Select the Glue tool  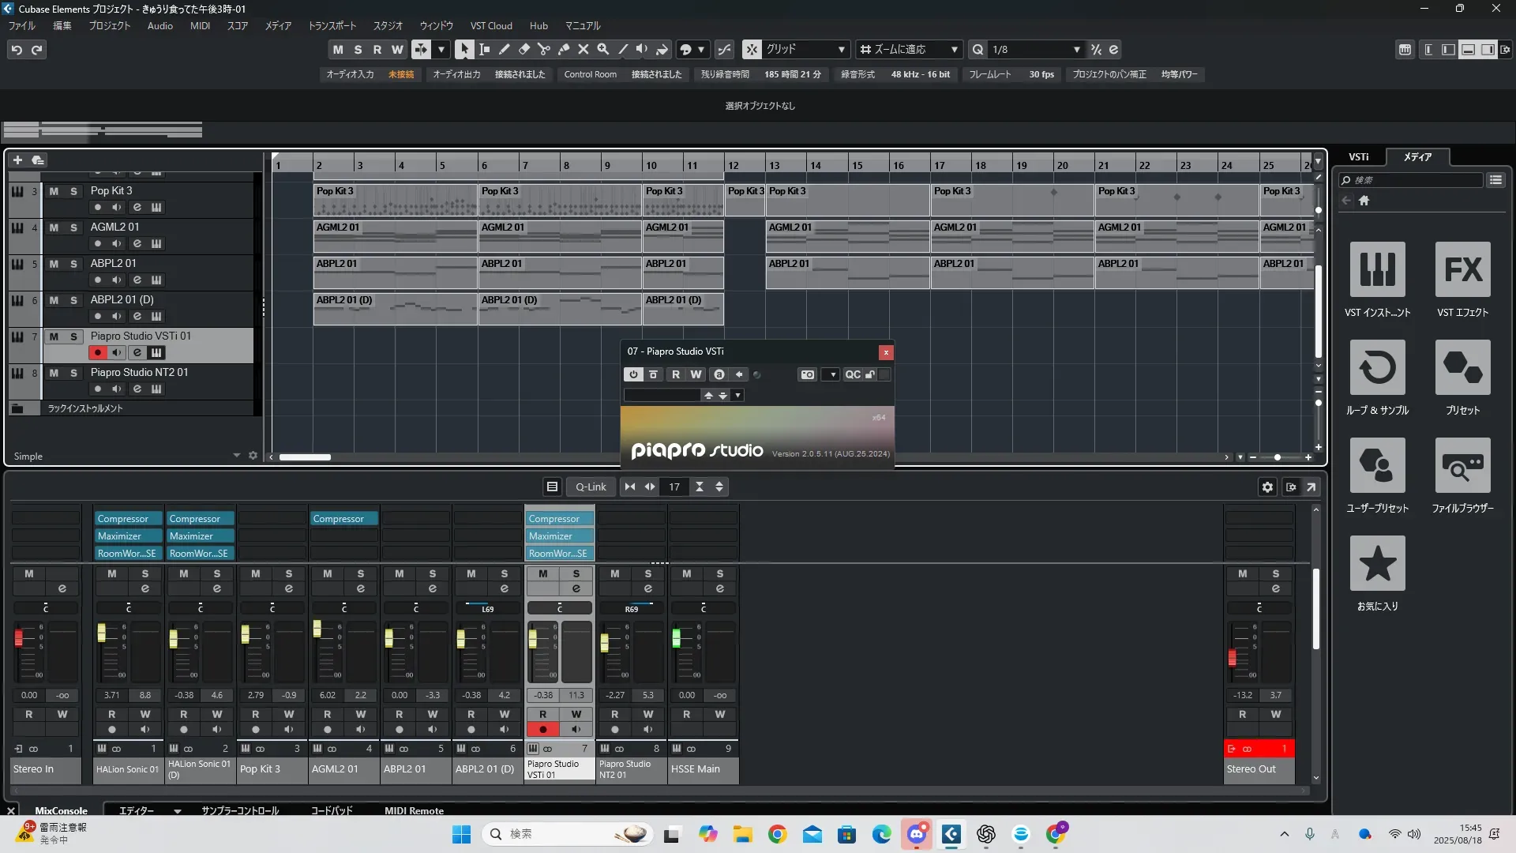[x=564, y=49]
